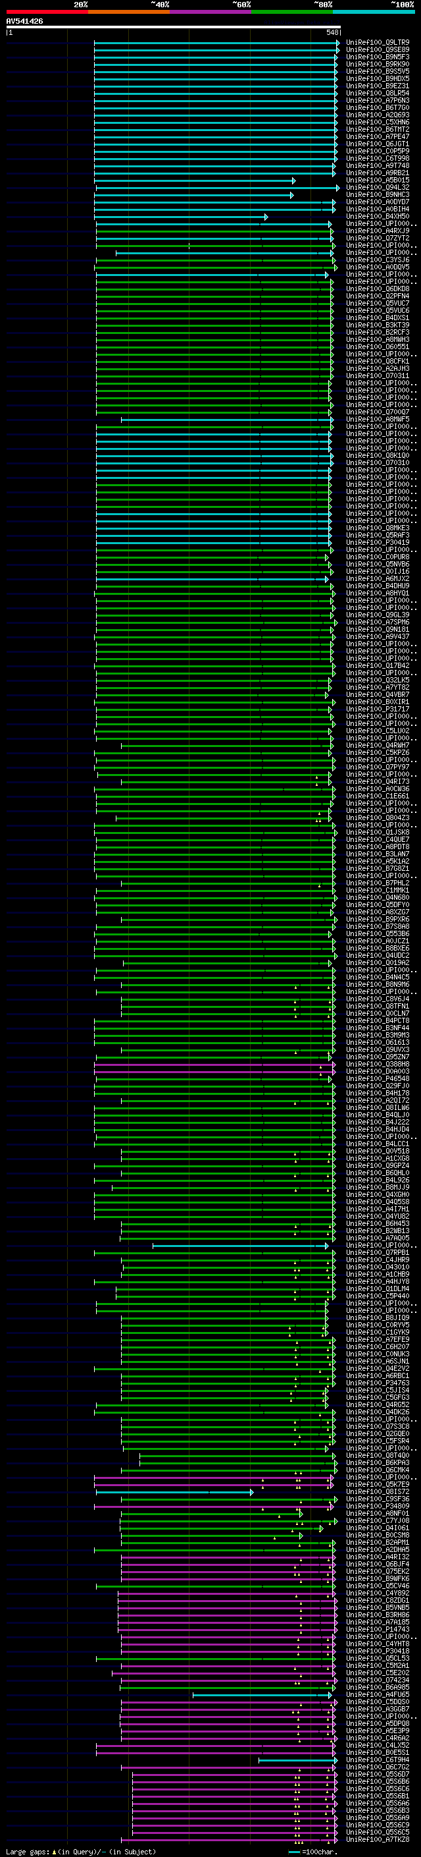Click the short cyan bar for UniRef100_C6T9H4
This screenshot has height=1857, width=421.
click(298, 1760)
